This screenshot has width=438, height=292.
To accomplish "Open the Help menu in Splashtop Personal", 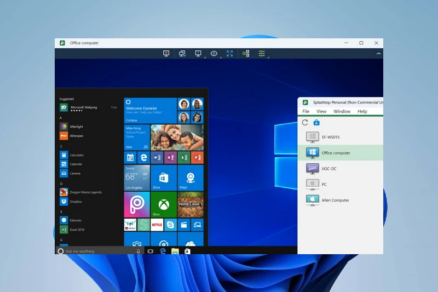I will tap(362, 111).
